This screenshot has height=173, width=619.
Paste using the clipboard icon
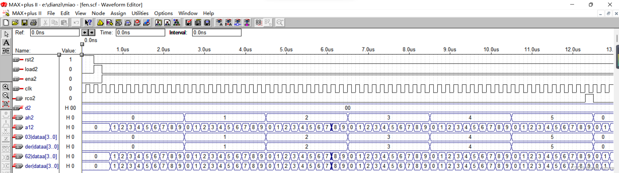pos(64,23)
